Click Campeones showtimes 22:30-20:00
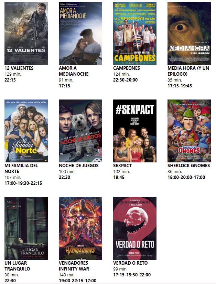 126,80
